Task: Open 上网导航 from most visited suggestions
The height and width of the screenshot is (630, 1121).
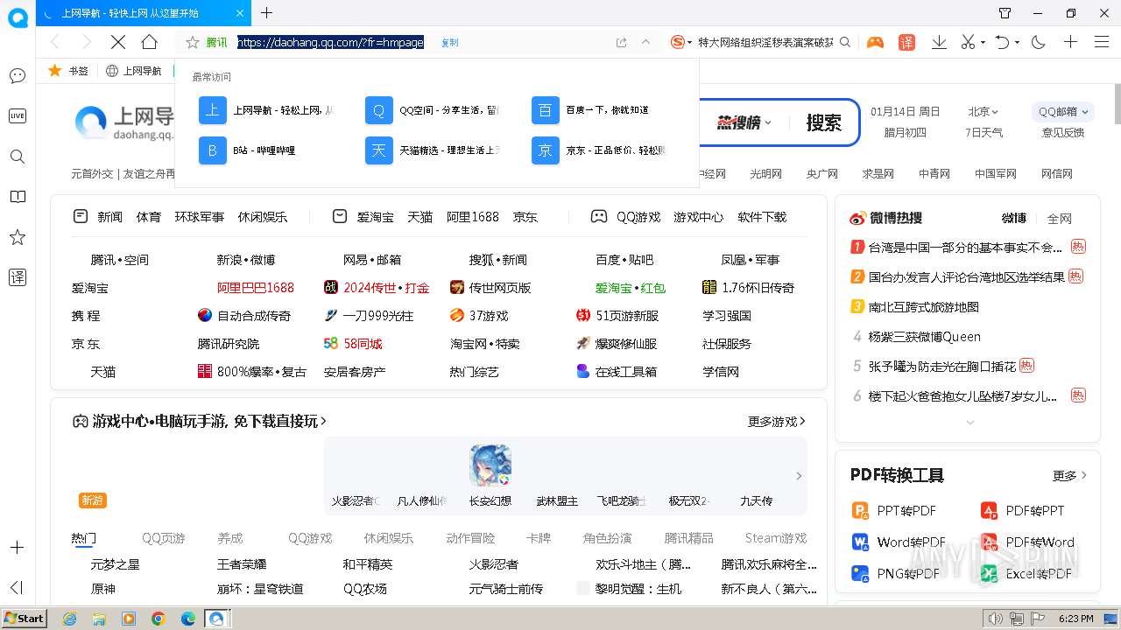Action: 266,110
